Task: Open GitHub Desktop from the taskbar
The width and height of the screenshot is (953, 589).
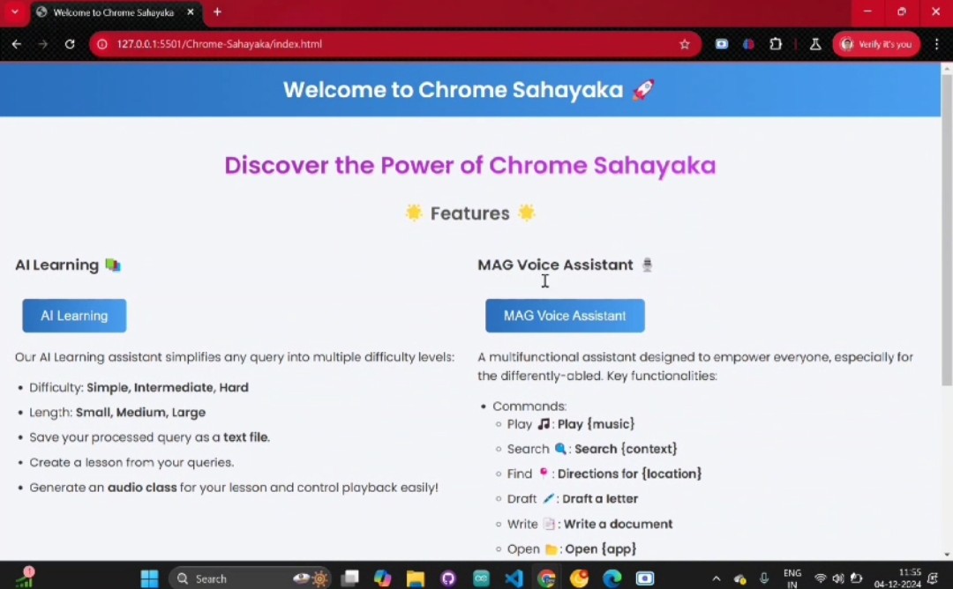Action: pos(448,578)
